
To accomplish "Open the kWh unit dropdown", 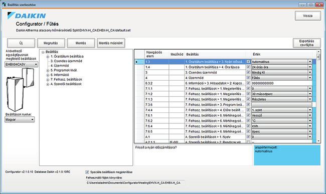I will coord(310,126).
